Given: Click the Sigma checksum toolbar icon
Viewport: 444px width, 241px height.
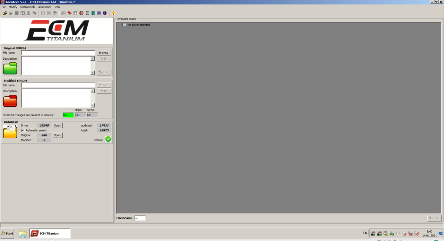Looking at the screenshot, I should [x=87, y=13].
